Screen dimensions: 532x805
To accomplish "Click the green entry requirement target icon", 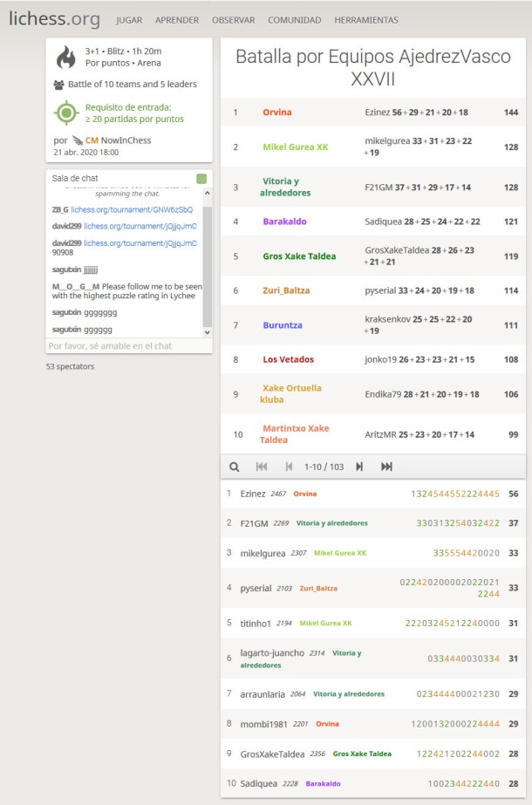I will pyautogui.click(x=66, y=113).
